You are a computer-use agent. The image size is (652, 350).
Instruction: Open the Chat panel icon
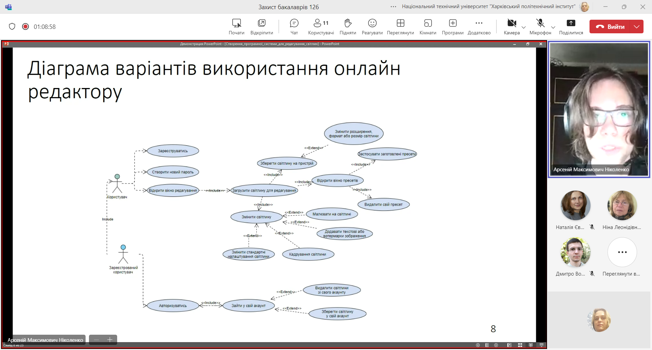pyautogui.click(x=294, y=23)
